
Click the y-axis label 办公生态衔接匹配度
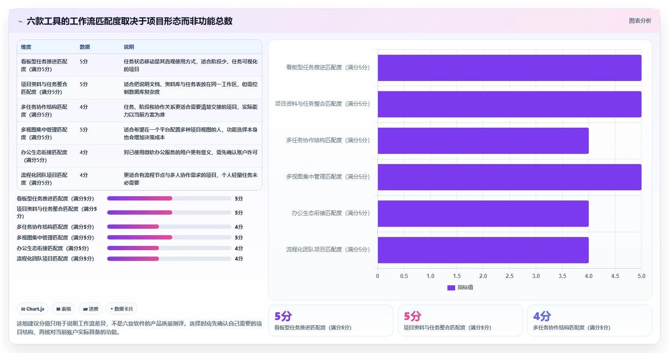[330, 213]
